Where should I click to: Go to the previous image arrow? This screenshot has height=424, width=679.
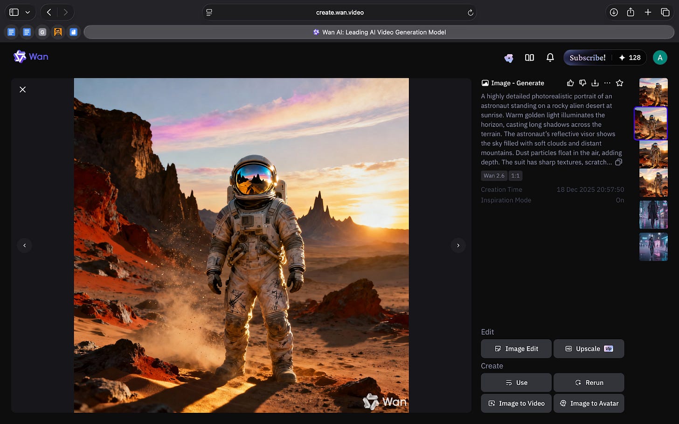(x=24, y=245)
